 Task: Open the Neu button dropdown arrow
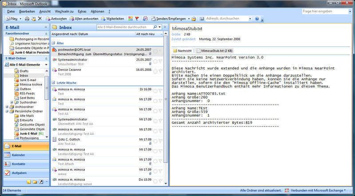(20, 19)
